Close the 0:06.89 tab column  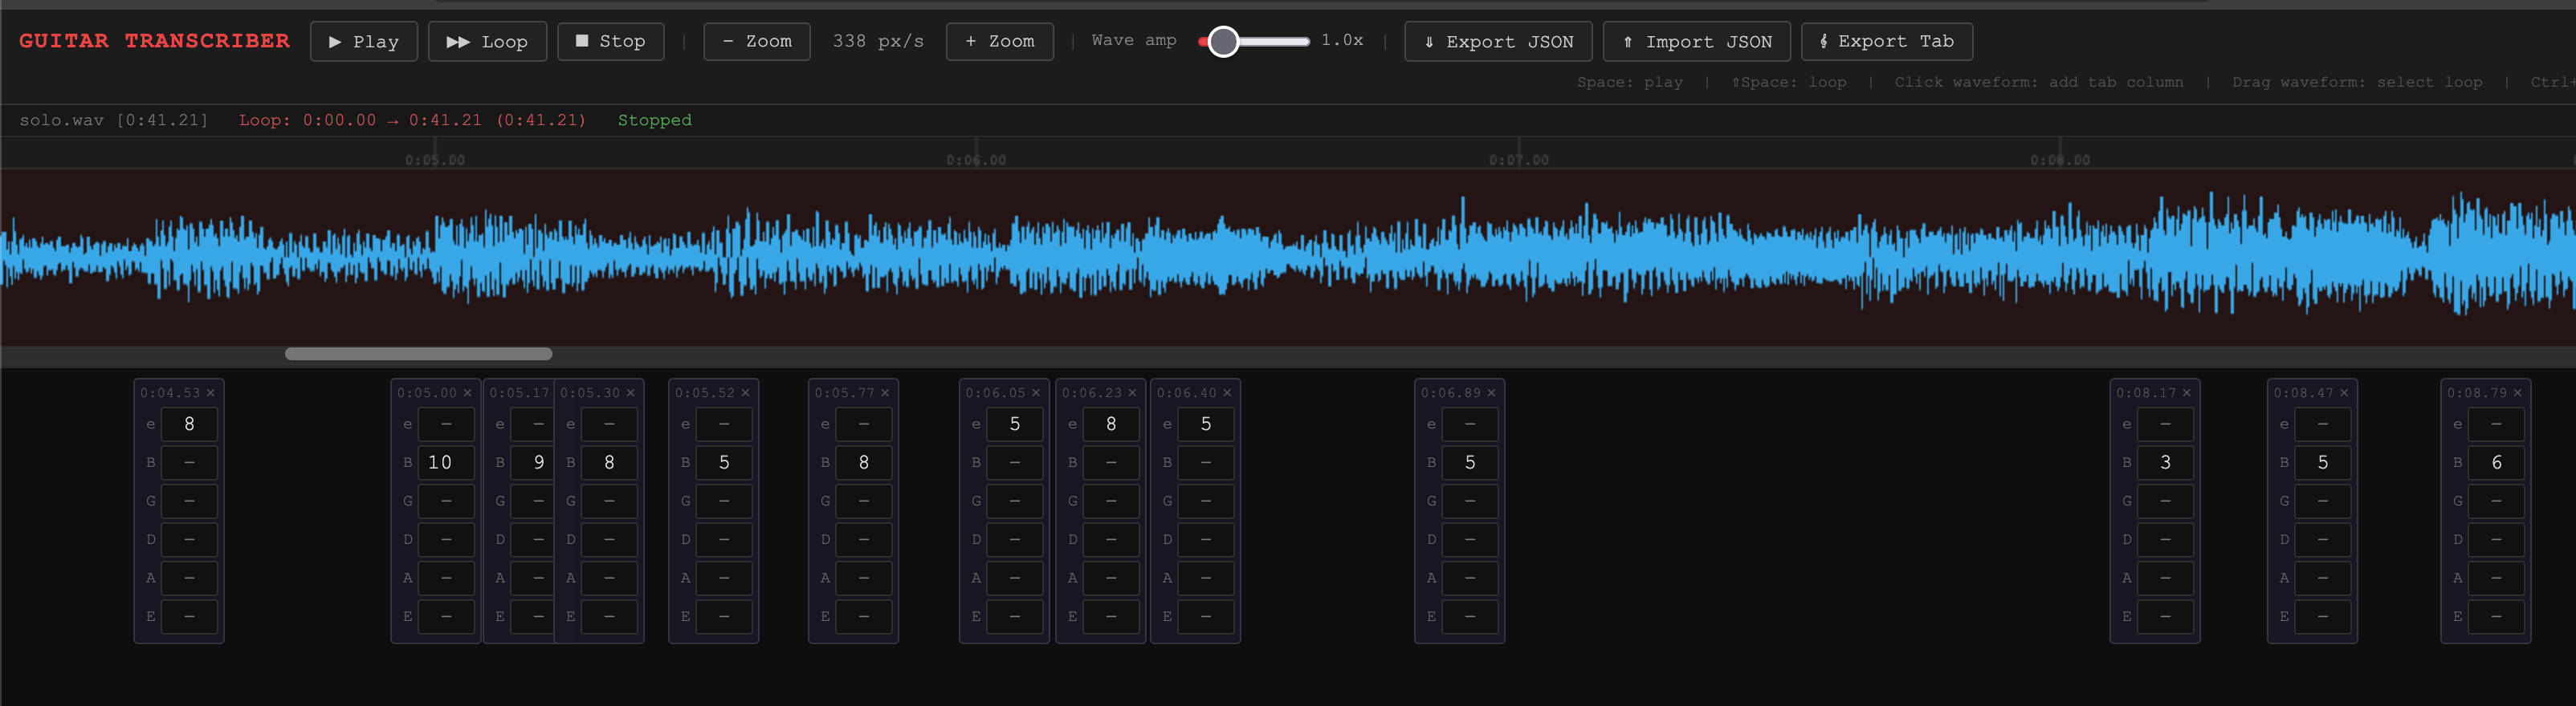[1491, 393]
